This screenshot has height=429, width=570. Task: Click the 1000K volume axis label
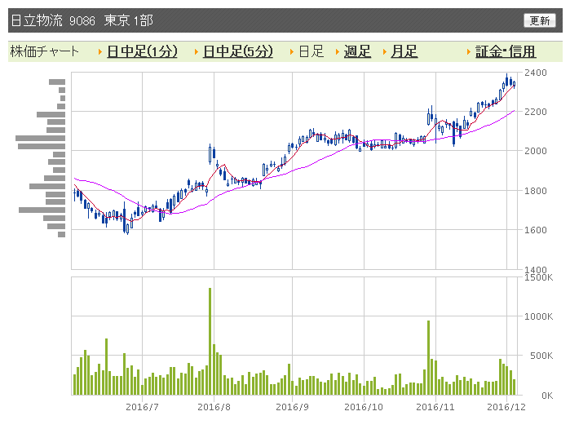pos(538,316)
